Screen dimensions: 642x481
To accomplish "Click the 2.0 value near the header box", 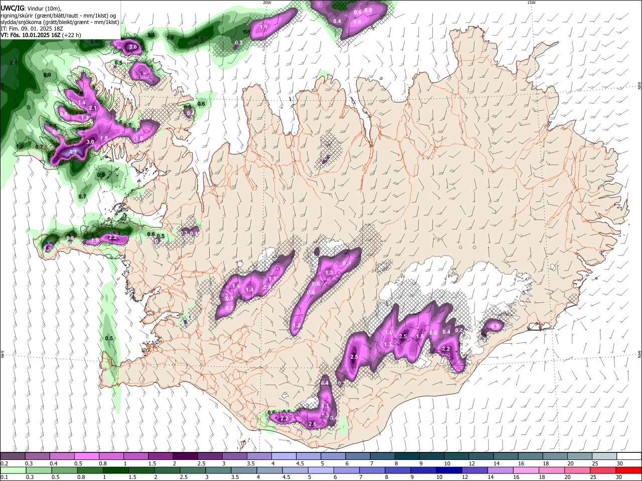I will tap(94, 42).
